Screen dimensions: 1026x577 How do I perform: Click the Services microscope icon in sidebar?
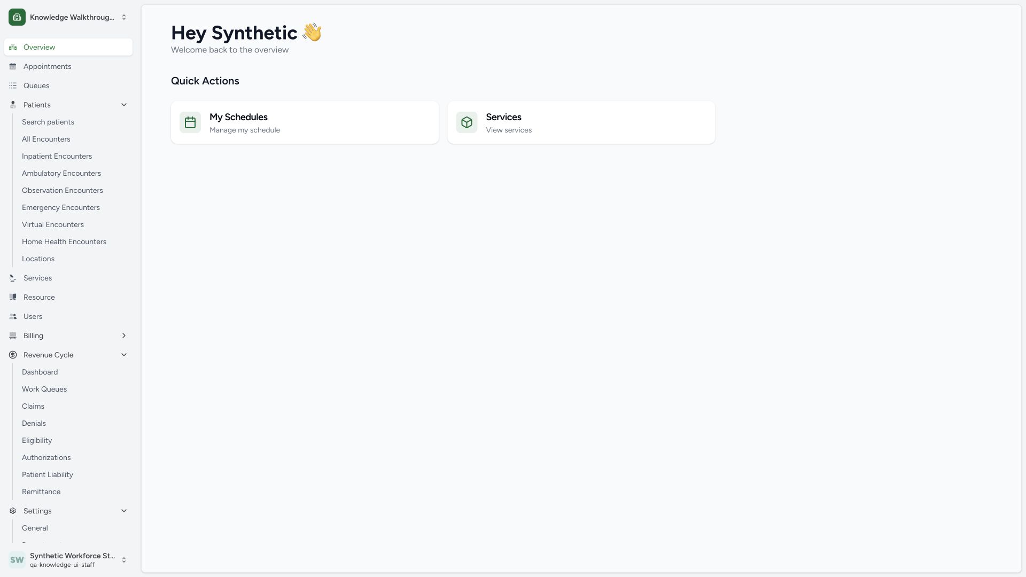click(x=13, y=278)
